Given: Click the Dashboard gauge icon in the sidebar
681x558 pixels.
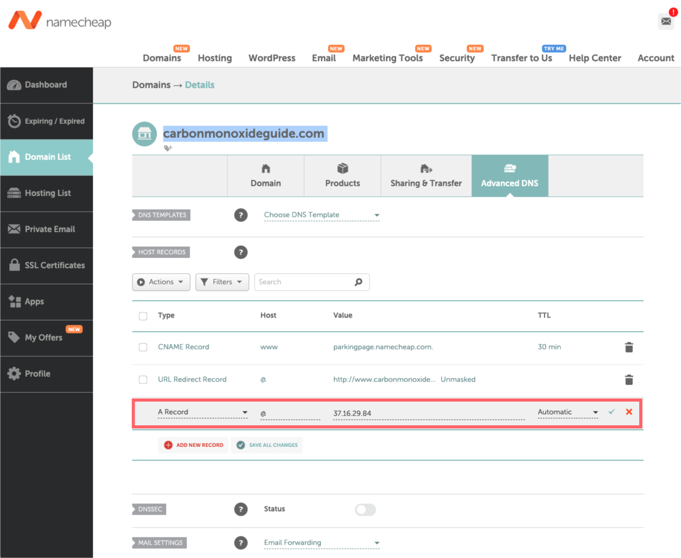Looking at the screenshot, I should tap(14, 85).
